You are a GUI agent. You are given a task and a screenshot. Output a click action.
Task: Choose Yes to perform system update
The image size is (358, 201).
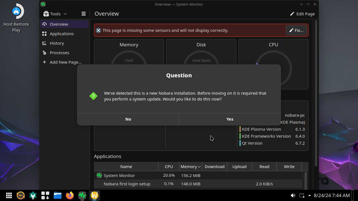230,119
